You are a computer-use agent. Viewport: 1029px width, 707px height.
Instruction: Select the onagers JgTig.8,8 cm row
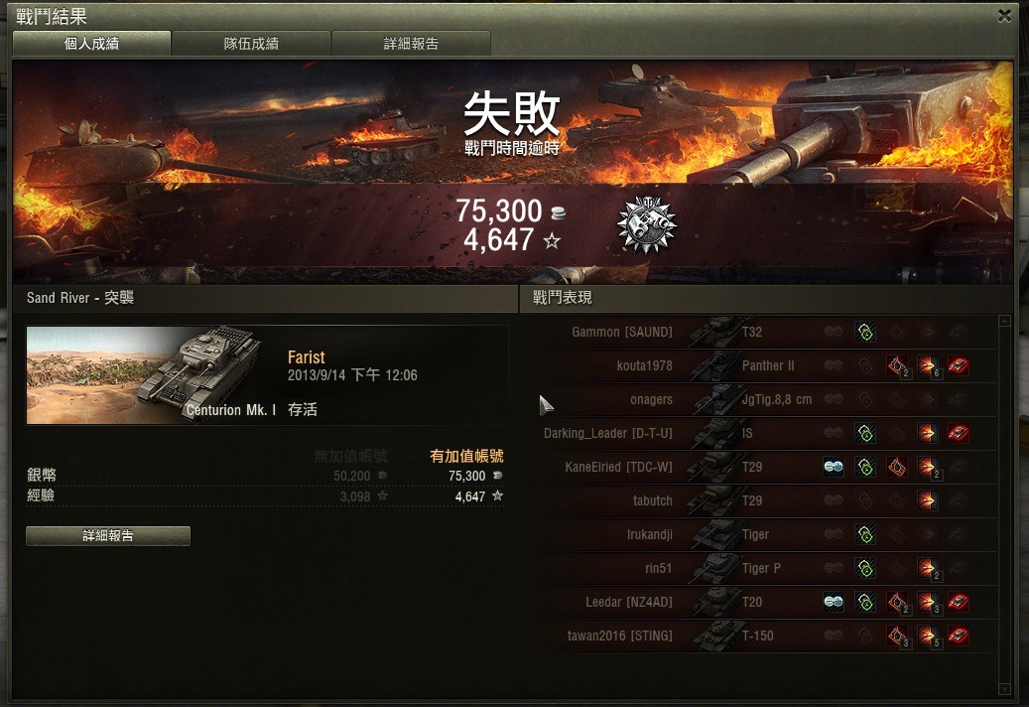click(x=764, y=399)
